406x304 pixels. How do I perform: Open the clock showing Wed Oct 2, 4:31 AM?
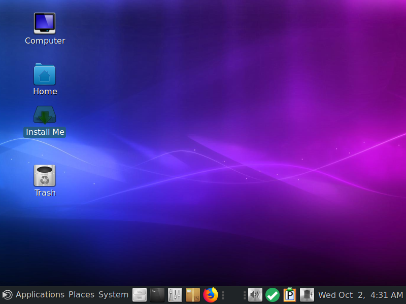(361, 295)
